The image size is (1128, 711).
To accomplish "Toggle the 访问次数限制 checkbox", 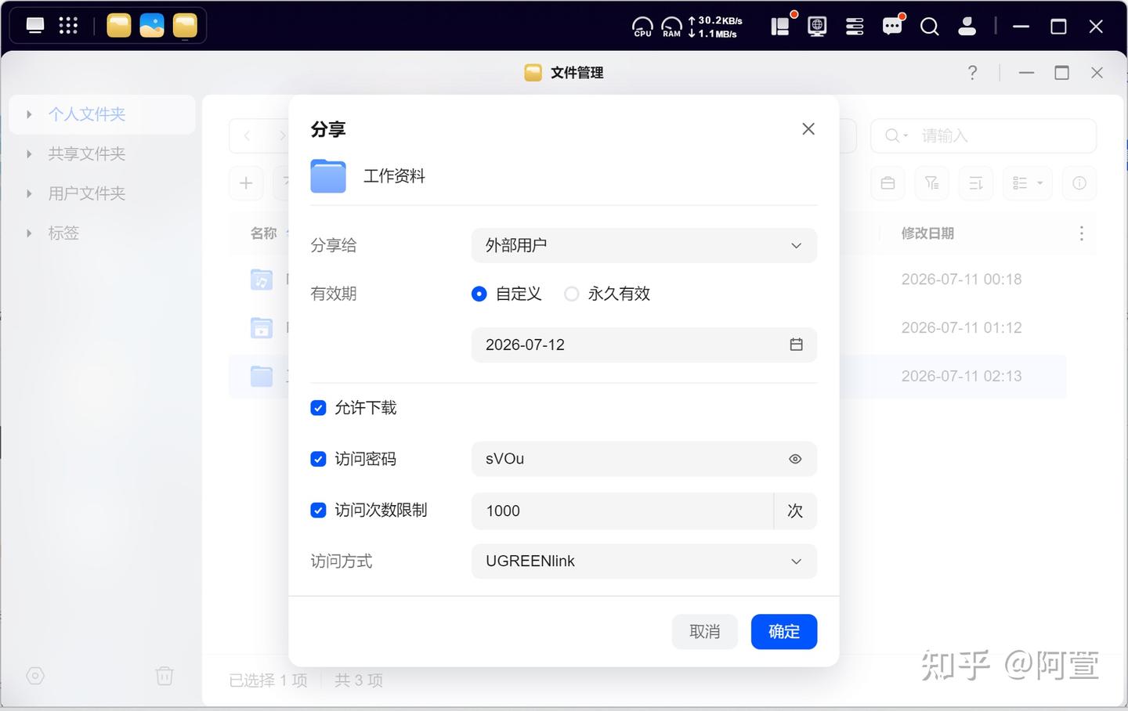I will pyautogui.click(x=318, y=511).
